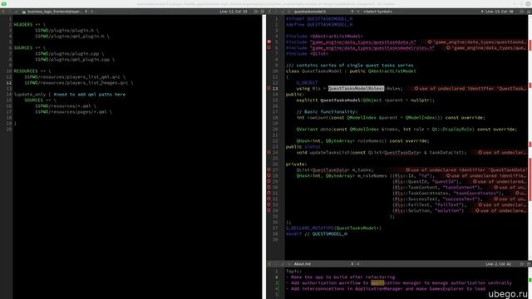Click error marker beside line 34 Solution
The height and width of the screenshot is (299, 532).
click(269, 210)
